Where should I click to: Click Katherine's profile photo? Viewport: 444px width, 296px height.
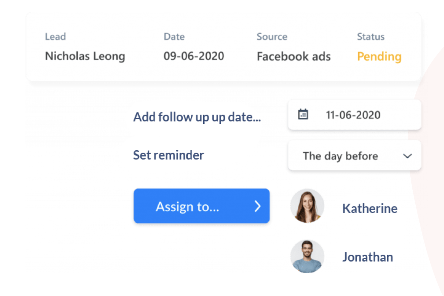coord(307,206)
